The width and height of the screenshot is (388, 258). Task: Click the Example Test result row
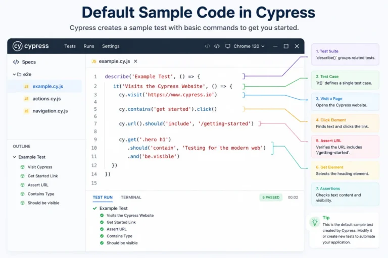click(114, 209)
